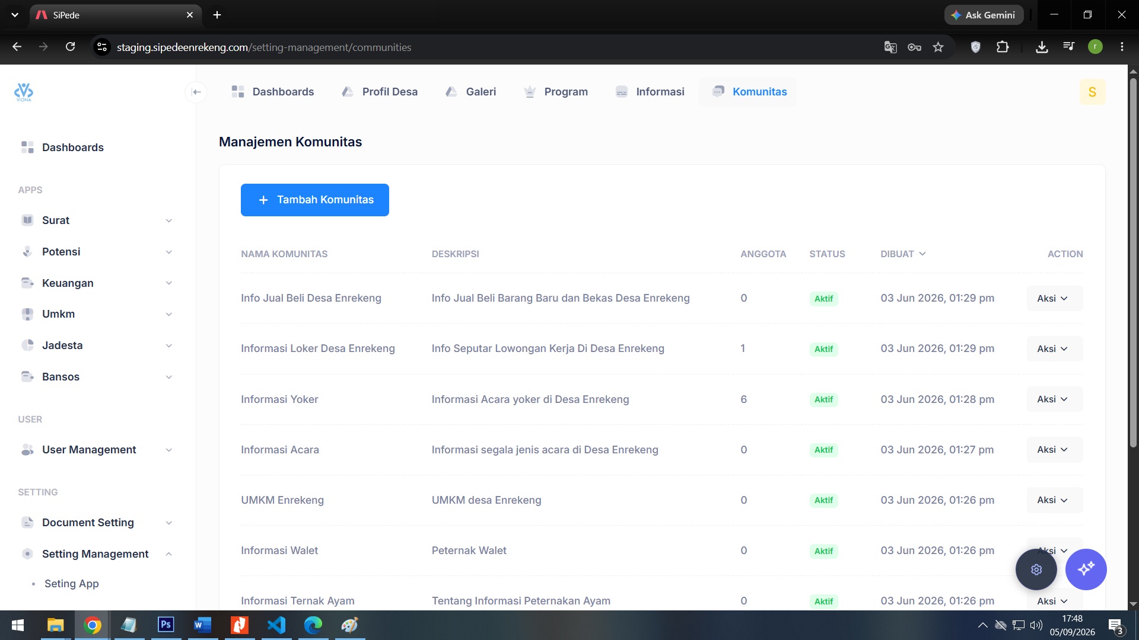Expand the Umkm sidebar menu
This screenshot has height=640, width=1139.
click(x=97, y=314)
